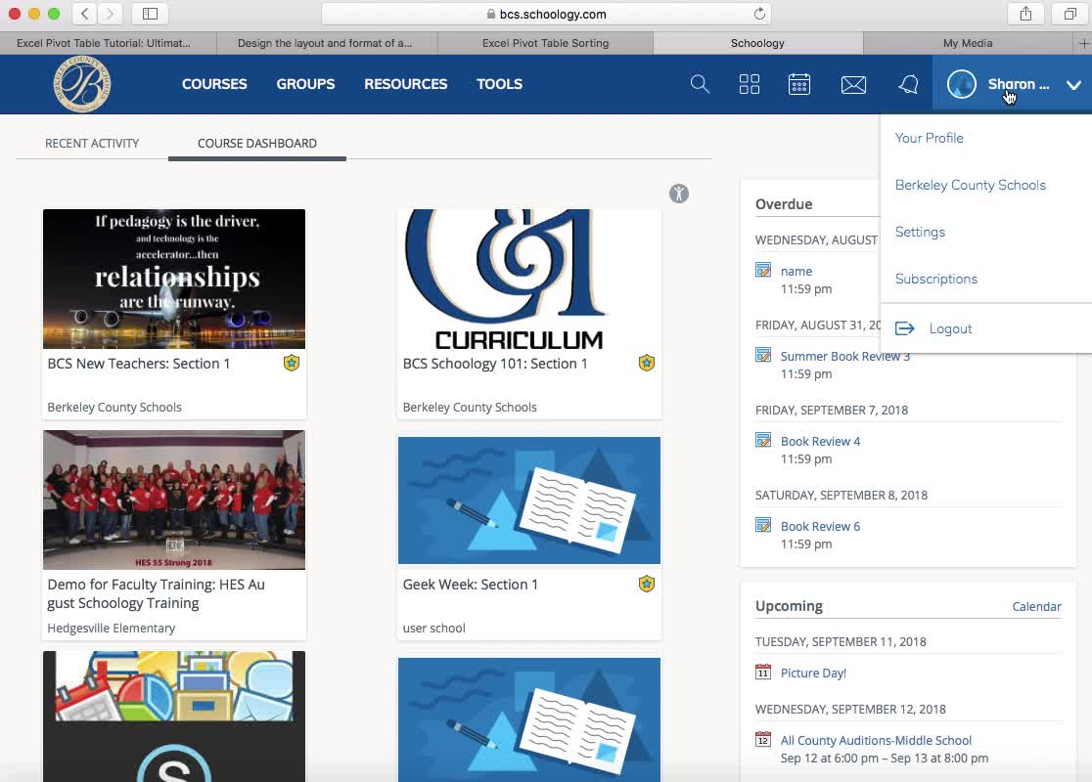Open the Book Review 6 link
Image resolution: width=1092 pixels, height=782 pixels.
[x=820, y=526]
